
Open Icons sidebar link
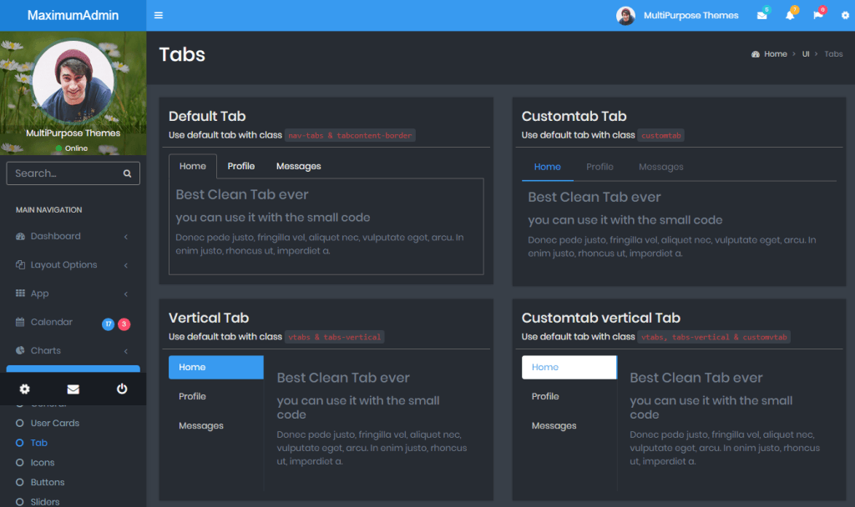pyautogui.click(x=43, y=462)
